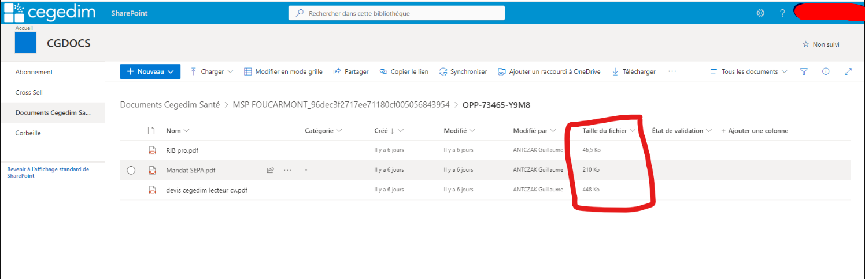
Task: Click the help question mark icon
Action: tap(782, 13)
